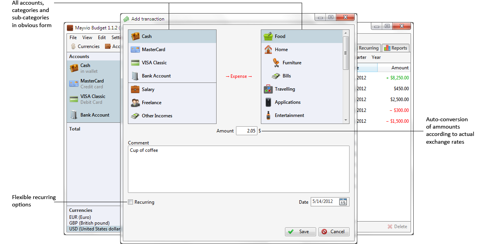Select the Entertainment bottle icon
The width and height of the screenshot is (486, 244).
point(268,115)
